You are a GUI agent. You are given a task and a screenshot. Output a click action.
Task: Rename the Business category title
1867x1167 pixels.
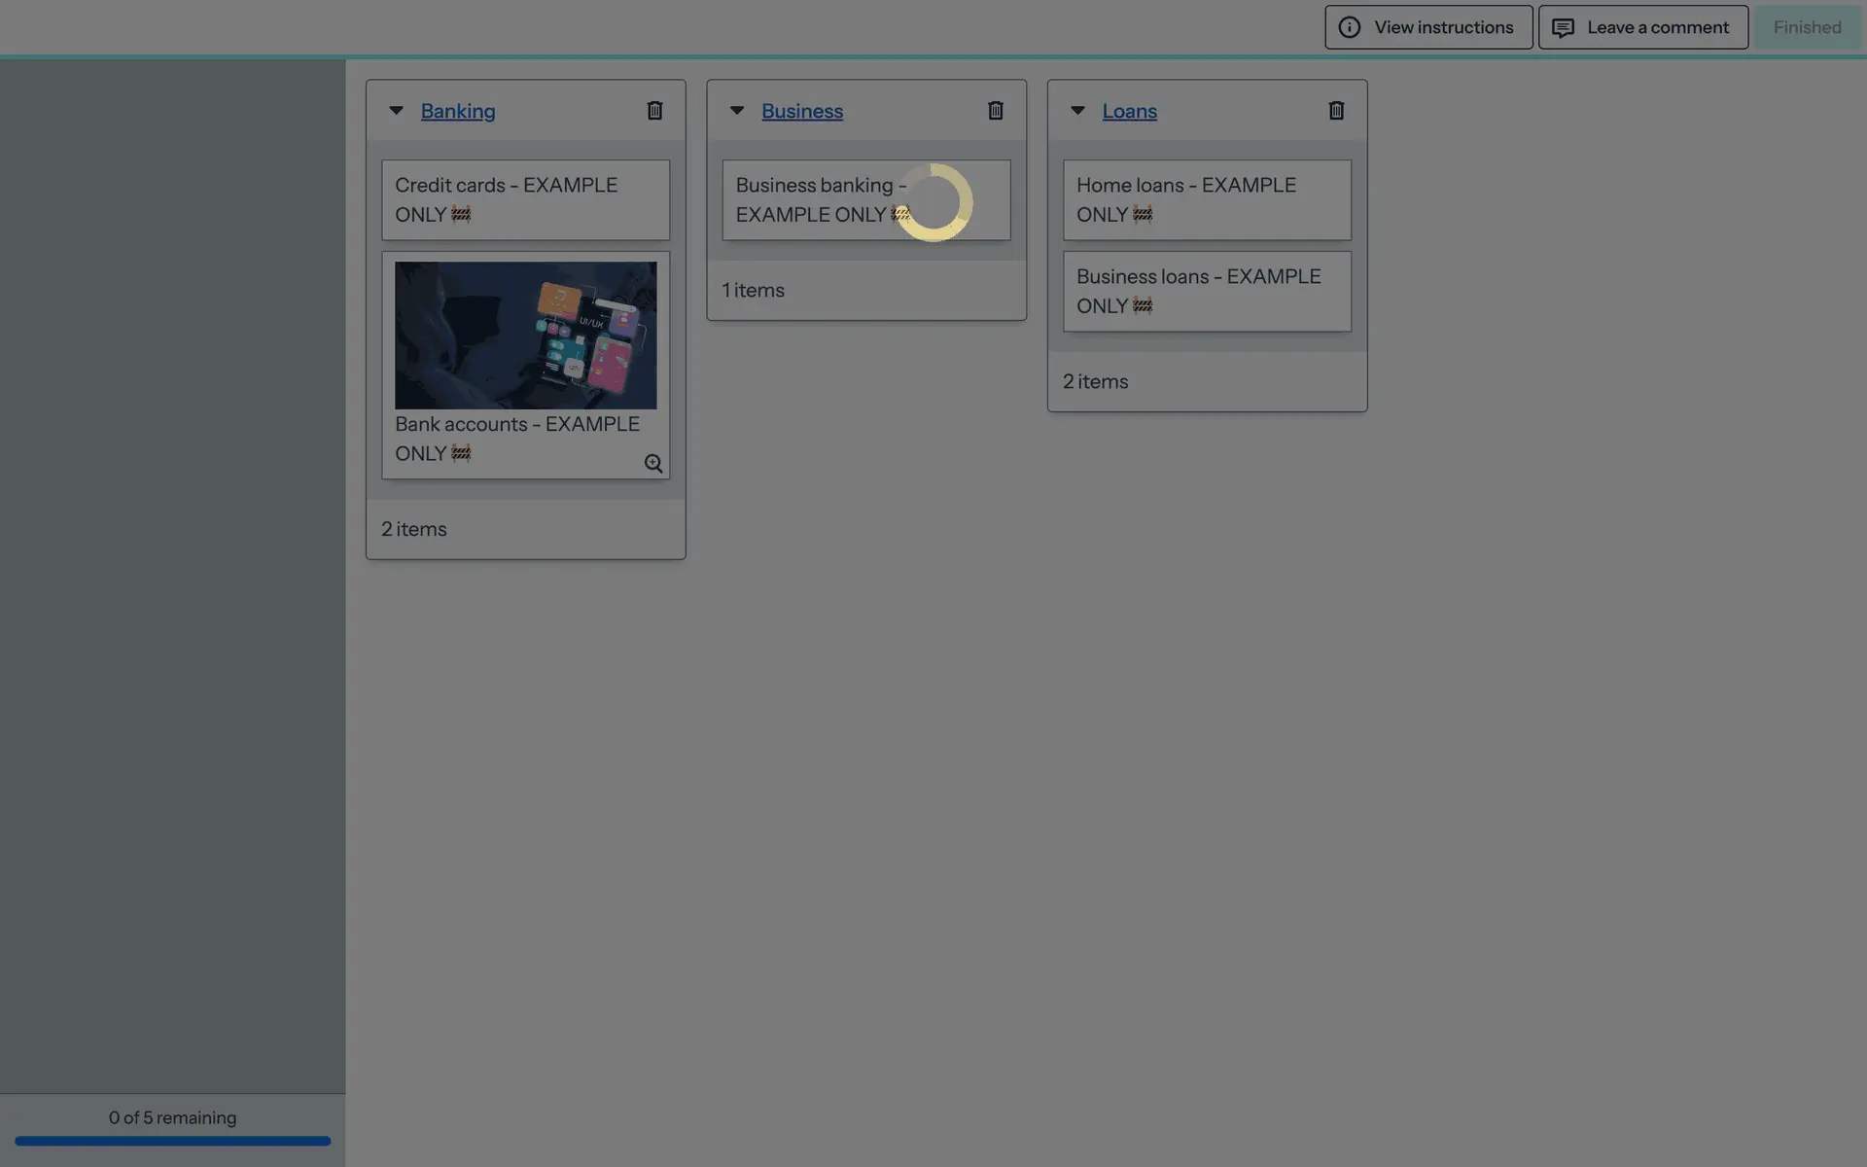[x=801, y=111]
